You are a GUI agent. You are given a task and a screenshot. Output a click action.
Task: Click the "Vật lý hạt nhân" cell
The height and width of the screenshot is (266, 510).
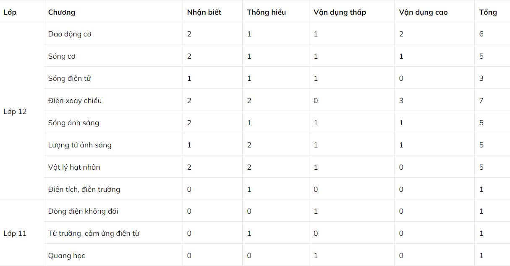tap(74, 167)
